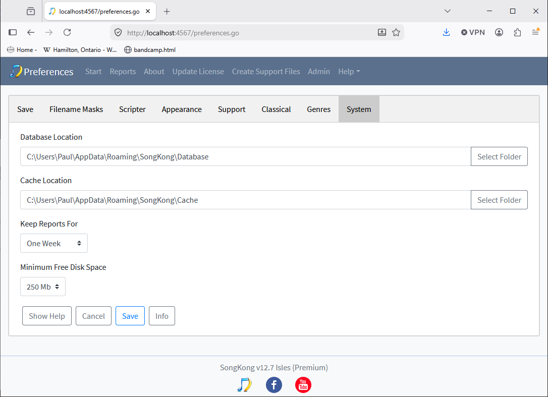Open Admin in the navbar
Viewport: 548px width, 397px height.
(319, 72)
